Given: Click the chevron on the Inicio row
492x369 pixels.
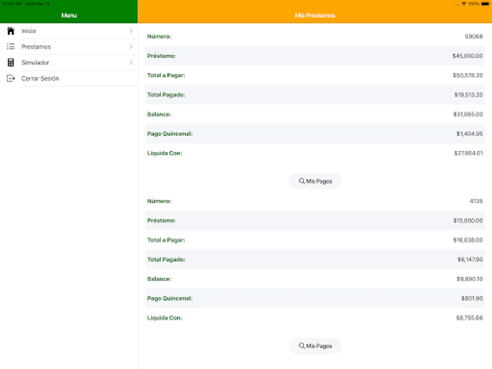Looking at the screenshot, I should pos(131,31).
